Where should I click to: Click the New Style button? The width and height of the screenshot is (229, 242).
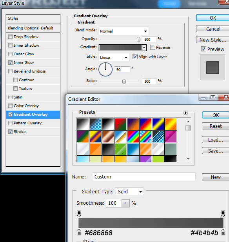coord(213,40)
